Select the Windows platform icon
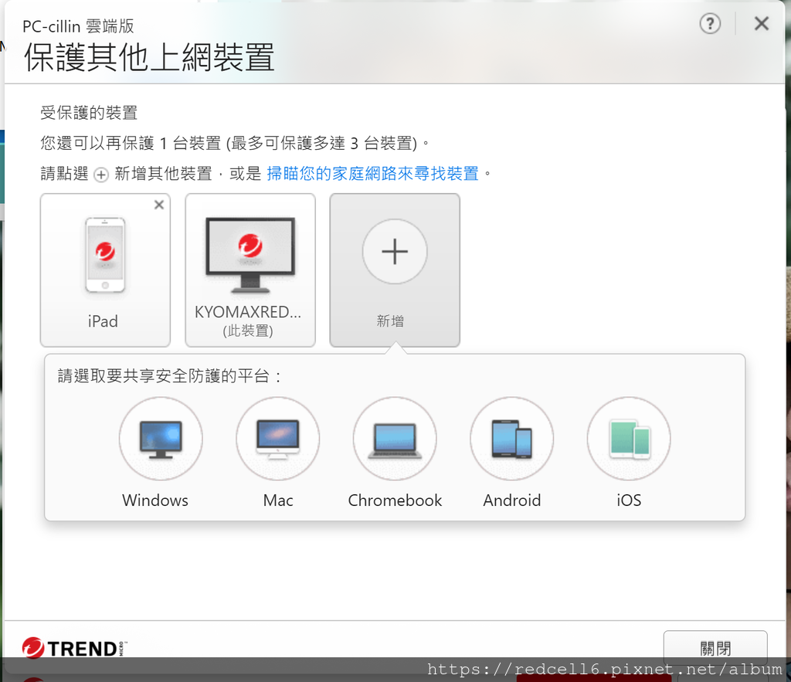 click(161, 439)
